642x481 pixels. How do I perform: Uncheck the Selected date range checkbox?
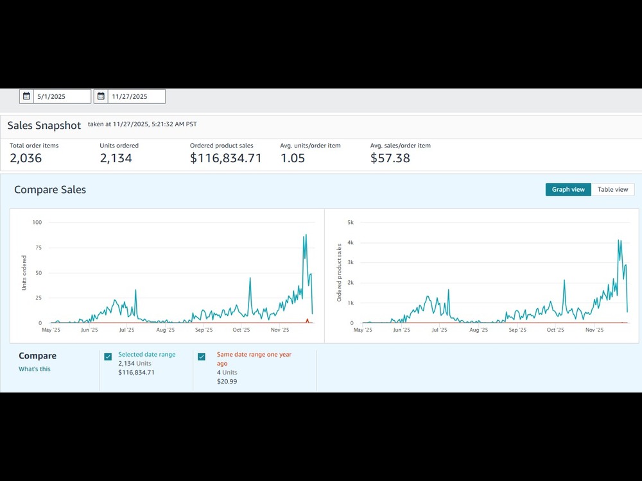click(108, 357)
